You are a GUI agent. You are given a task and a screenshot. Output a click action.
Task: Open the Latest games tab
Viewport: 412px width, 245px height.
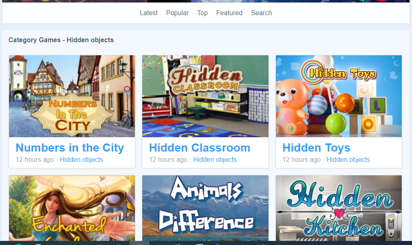[x=148, y=13]
